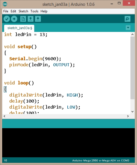Click the Arduino logo in title bar
137x165 pixels.
(x=5, y=4)
